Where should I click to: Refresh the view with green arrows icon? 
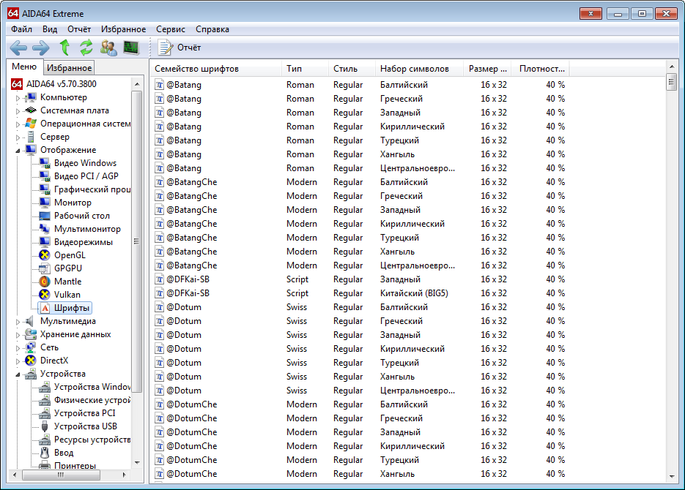86,47
